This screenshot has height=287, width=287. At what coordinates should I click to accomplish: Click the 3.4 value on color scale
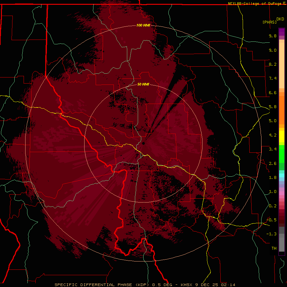273,149
